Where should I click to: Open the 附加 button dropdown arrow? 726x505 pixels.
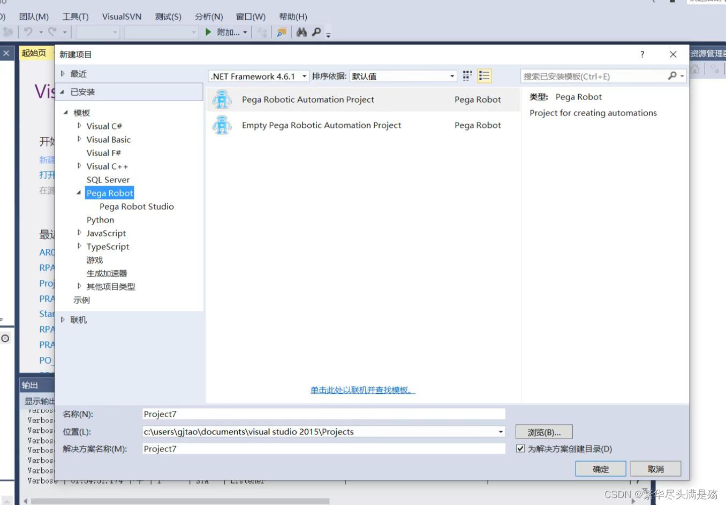coord(245,32)
